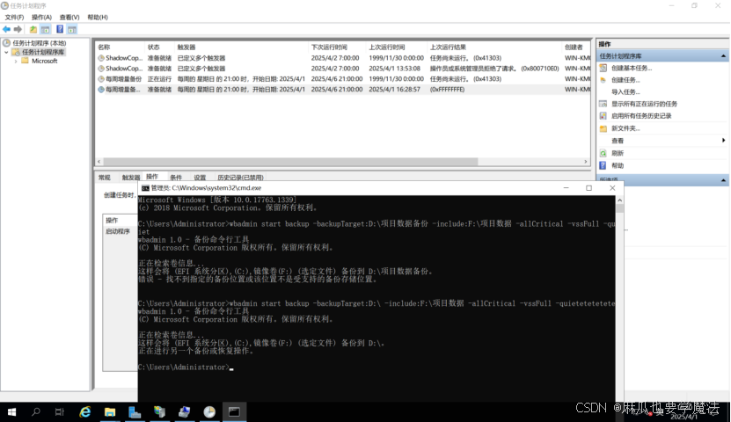Screen dimensions: 731x422
Task: Click 创建任务... action
Action: [625, 80]
